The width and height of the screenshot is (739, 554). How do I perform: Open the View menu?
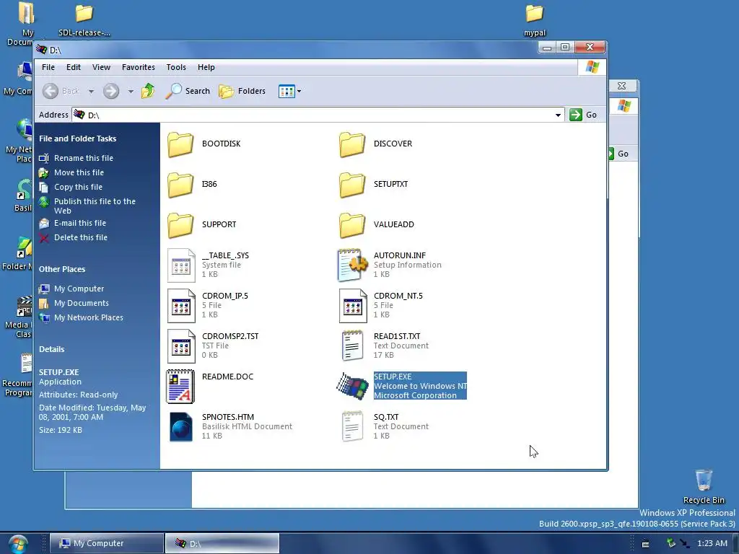point(101,67)
